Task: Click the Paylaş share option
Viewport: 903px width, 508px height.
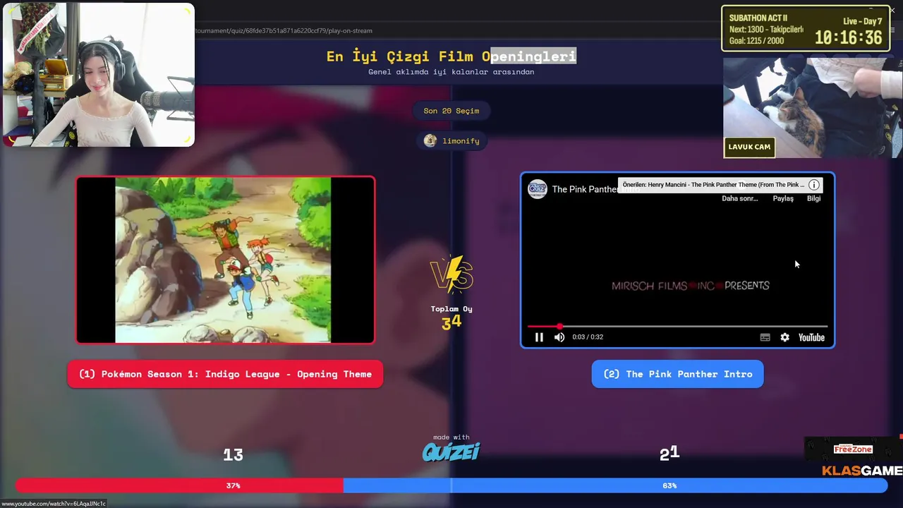Action: pyautogui.click(x=783, y=198)
